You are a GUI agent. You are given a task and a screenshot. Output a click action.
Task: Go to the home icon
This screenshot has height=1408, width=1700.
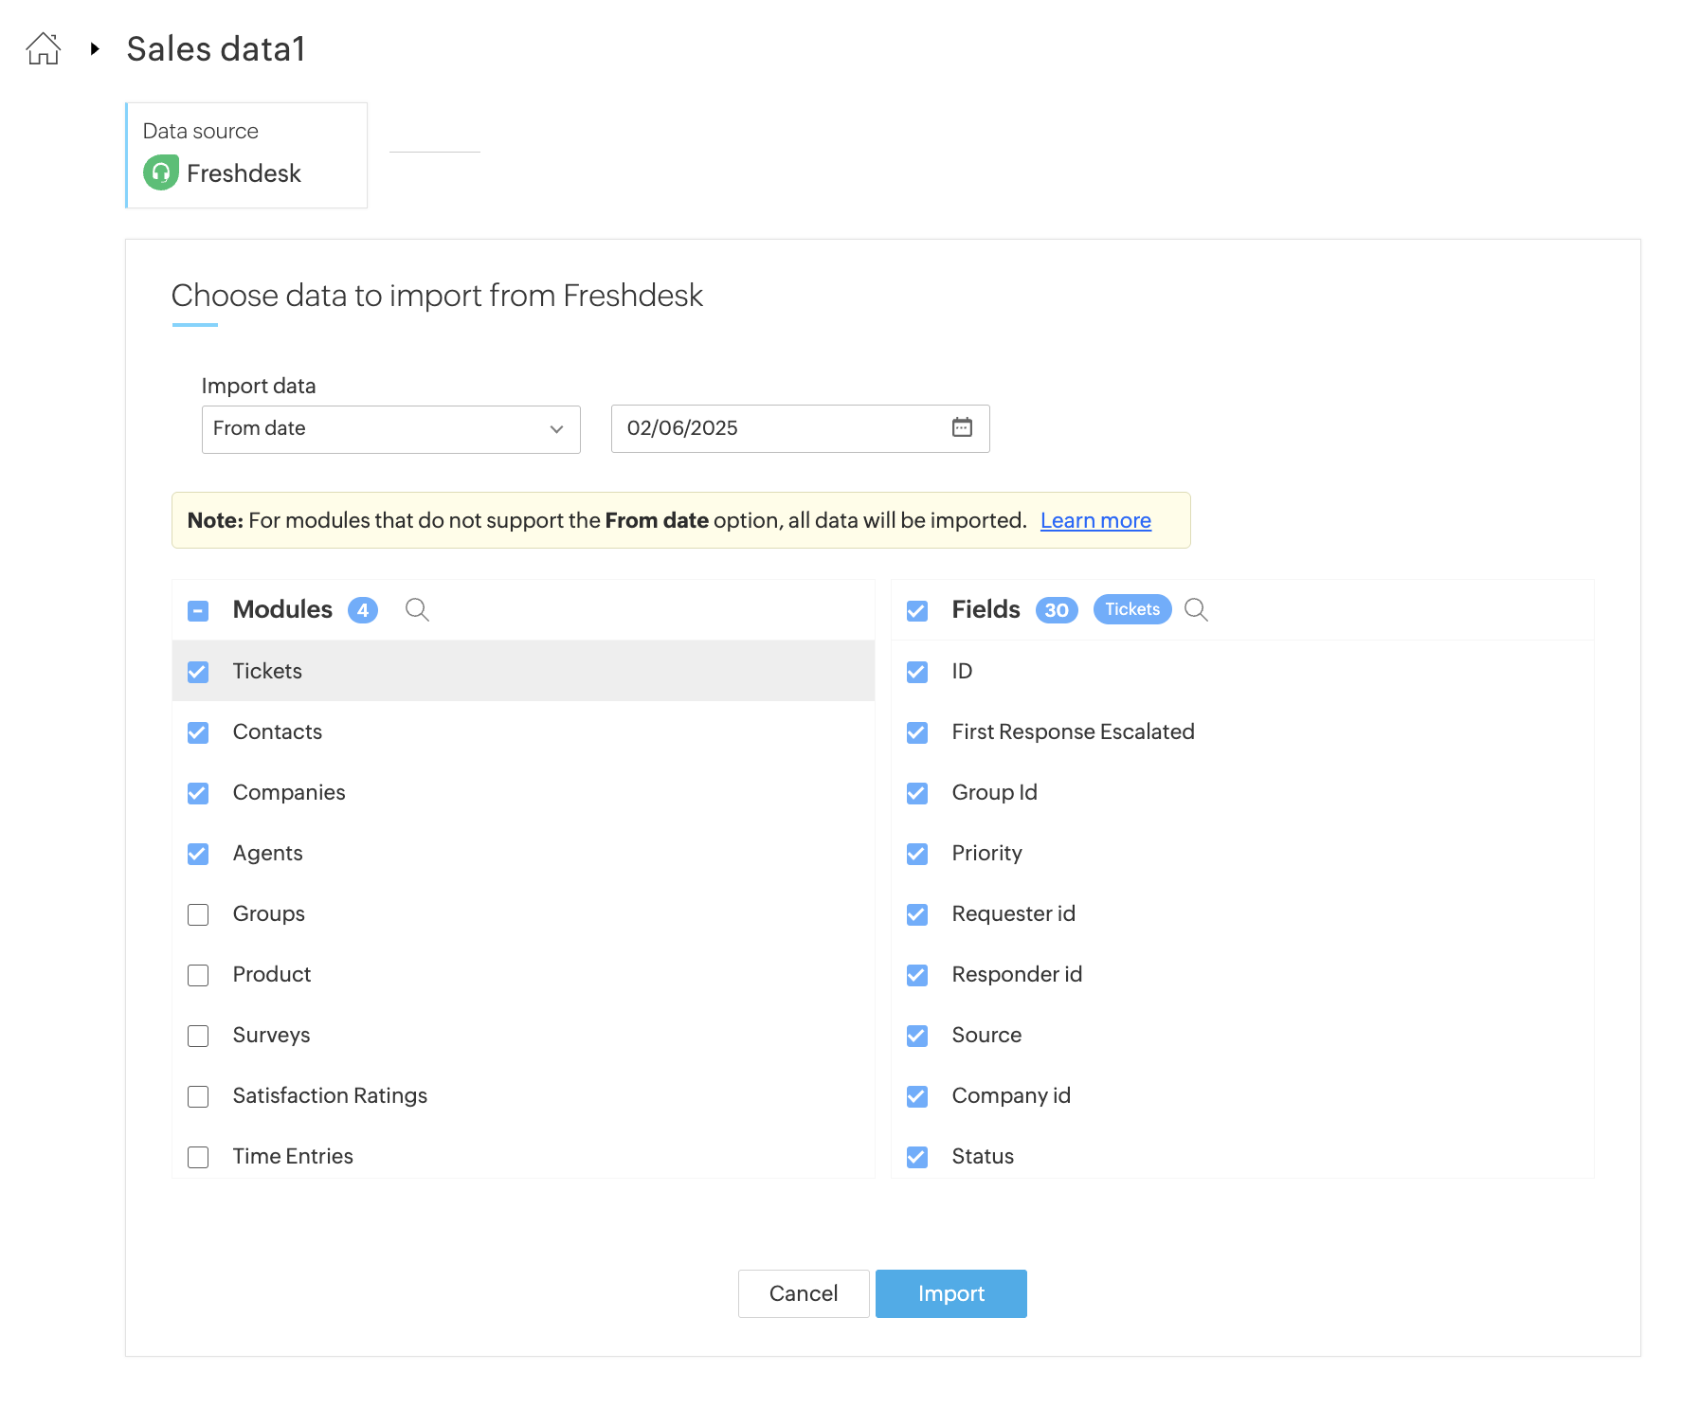click(44, 48)
